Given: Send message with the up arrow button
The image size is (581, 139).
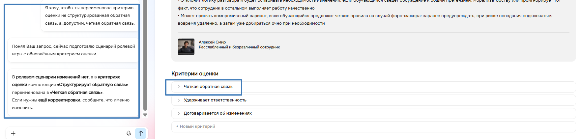Looking at the screenshot, I should (x=141, y=133).
